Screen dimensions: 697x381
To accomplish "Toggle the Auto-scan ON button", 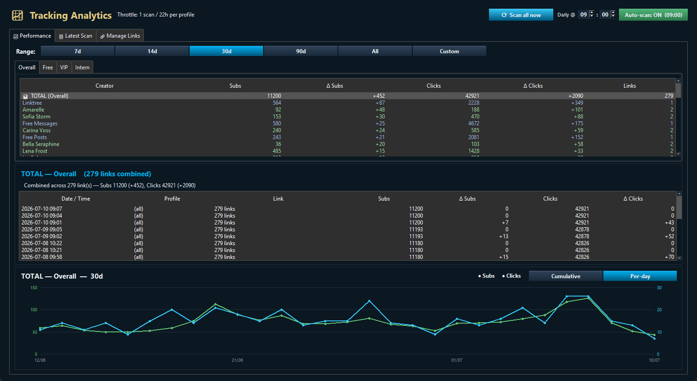I will coord(653,15).
